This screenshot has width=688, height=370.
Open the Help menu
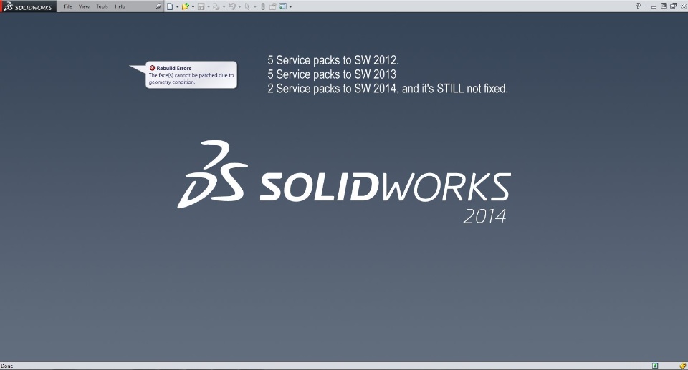tap(120, 6)
